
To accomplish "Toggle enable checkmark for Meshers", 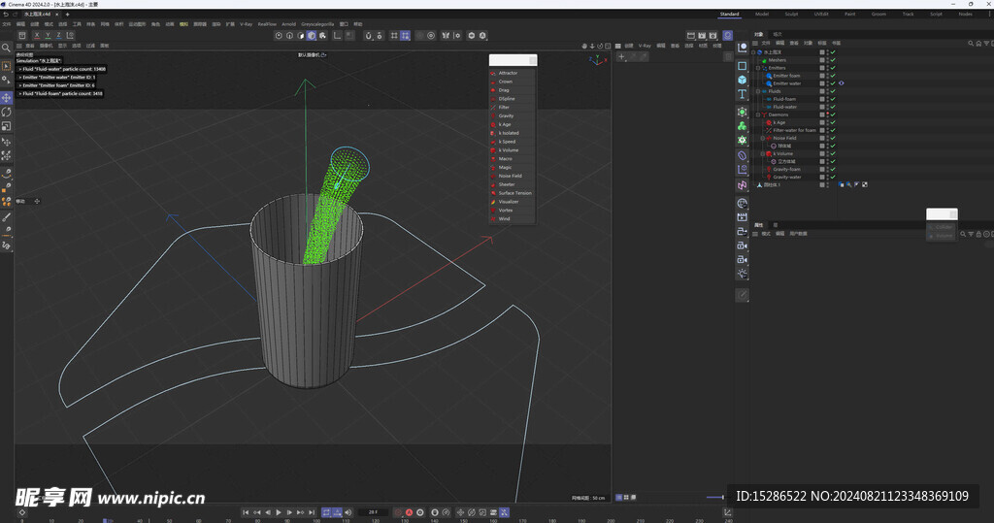I will click(x=833, y=60).
